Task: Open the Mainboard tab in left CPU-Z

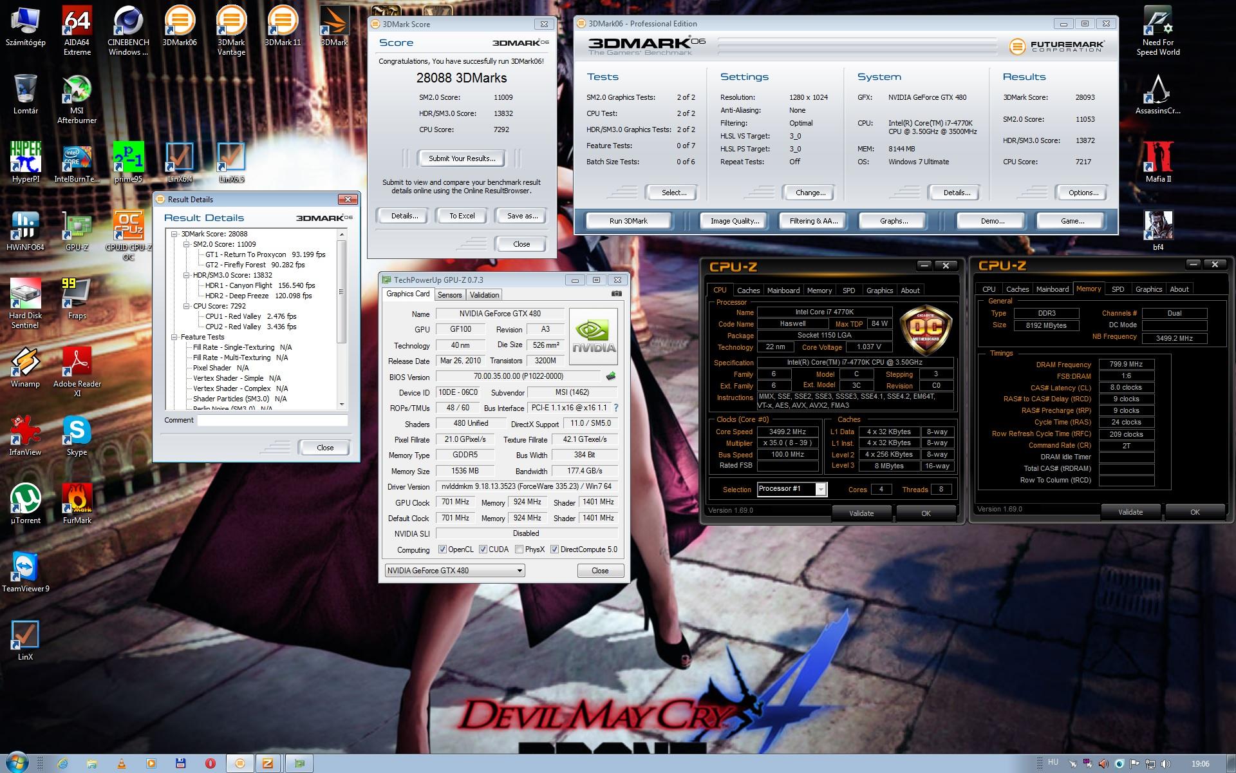Action: pyautogui.click(x=783, y=291)
